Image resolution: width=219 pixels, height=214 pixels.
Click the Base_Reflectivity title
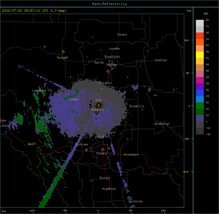109,4
